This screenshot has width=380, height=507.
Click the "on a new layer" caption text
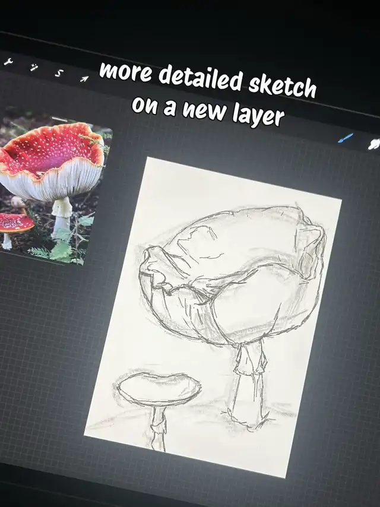point(207,110)
